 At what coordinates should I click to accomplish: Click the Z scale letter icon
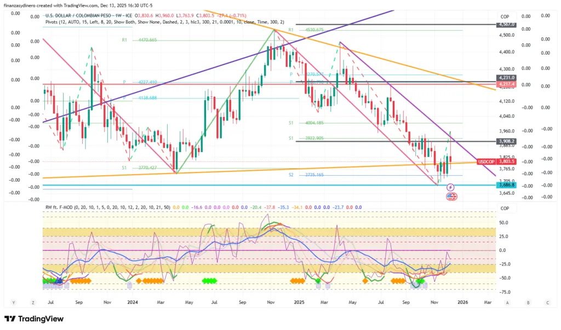click(x=33, y=302)
